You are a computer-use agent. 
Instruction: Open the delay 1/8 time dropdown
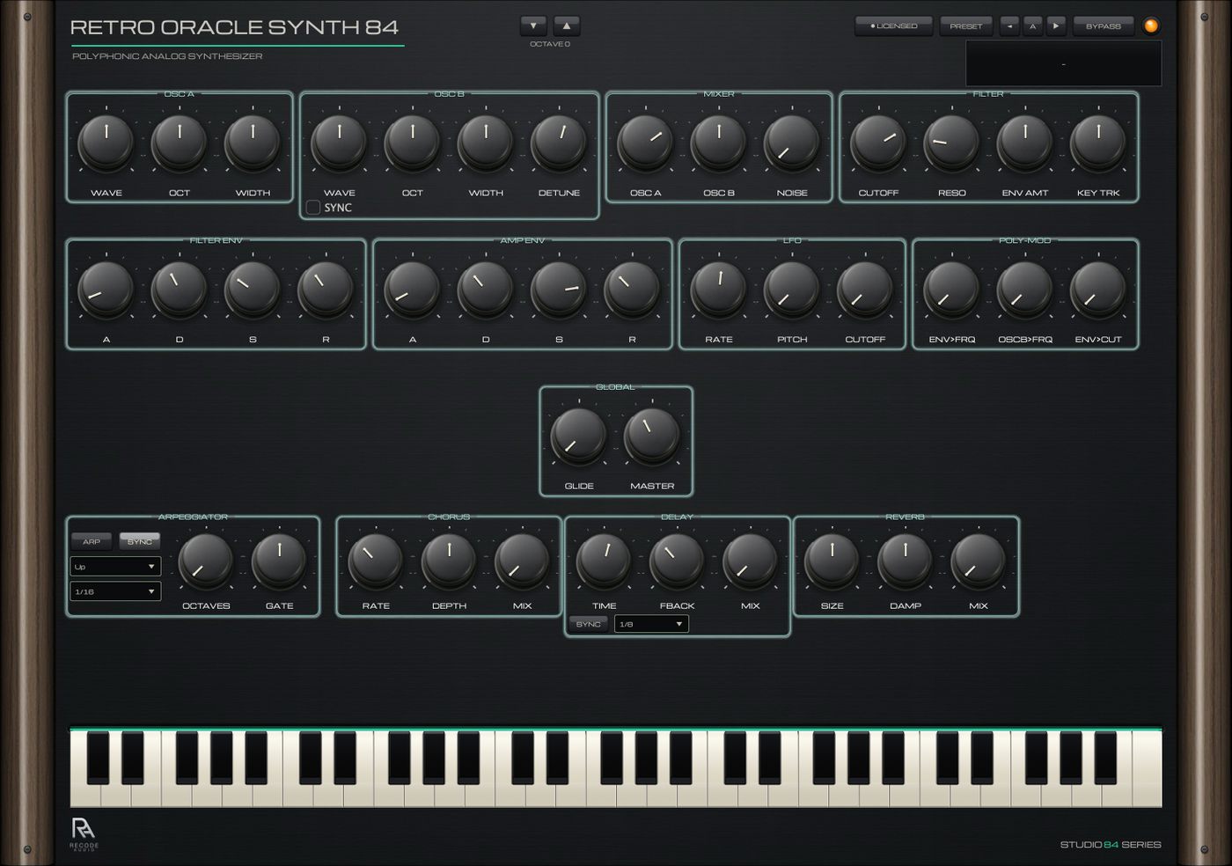[651, 624]
